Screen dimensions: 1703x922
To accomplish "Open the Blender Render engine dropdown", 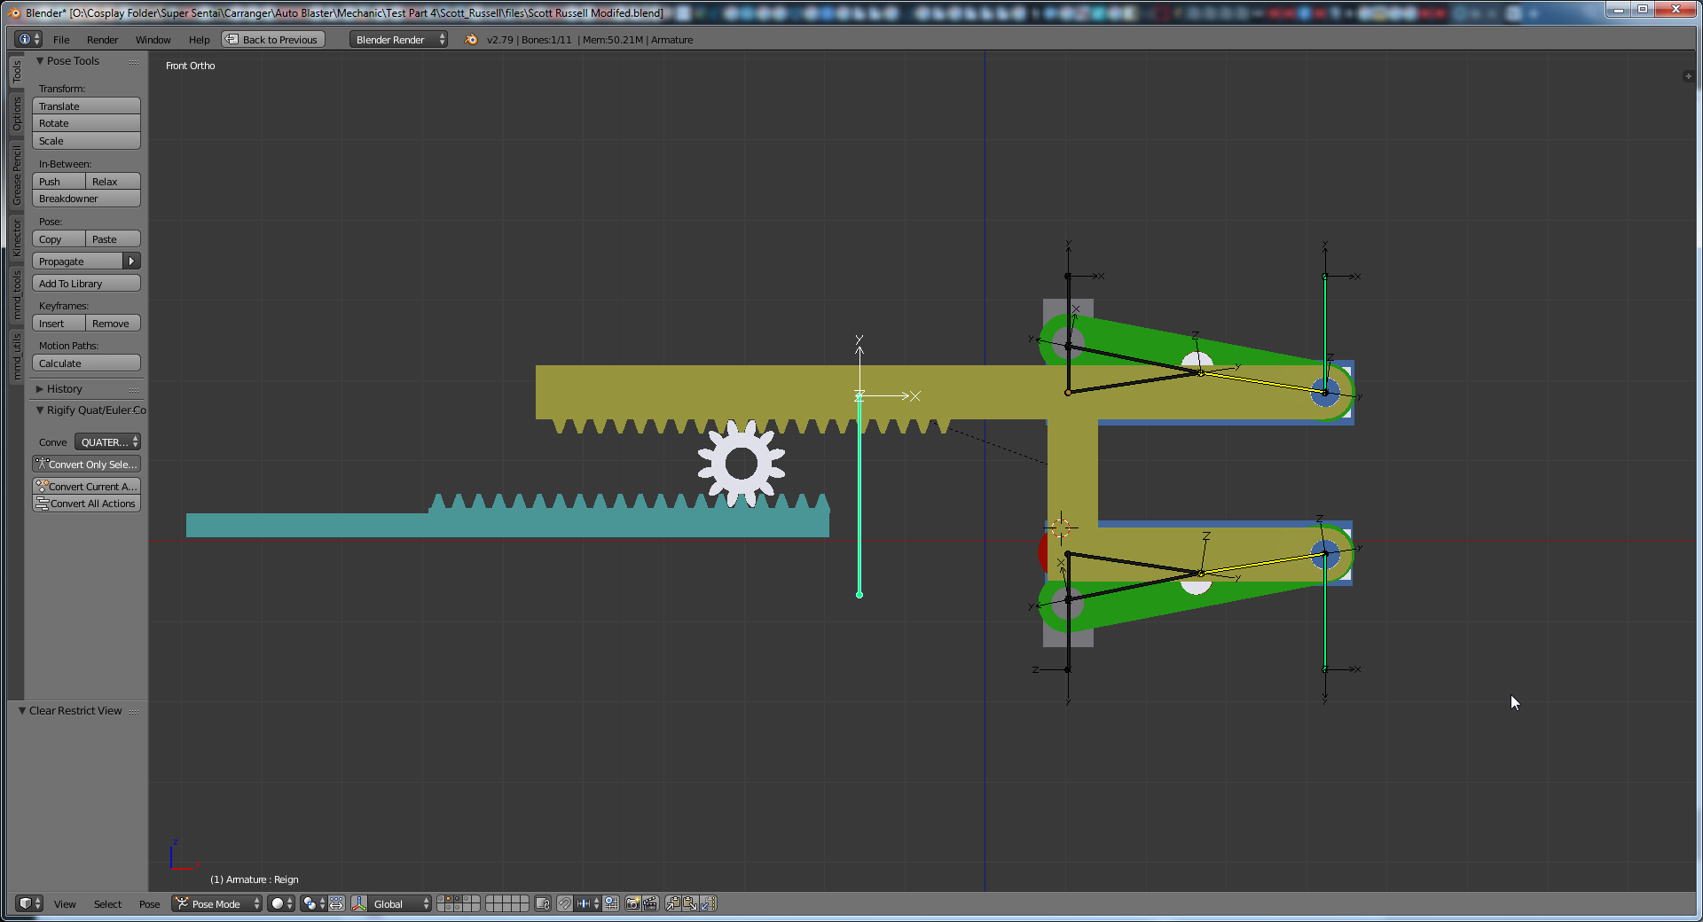I will 398,39.
